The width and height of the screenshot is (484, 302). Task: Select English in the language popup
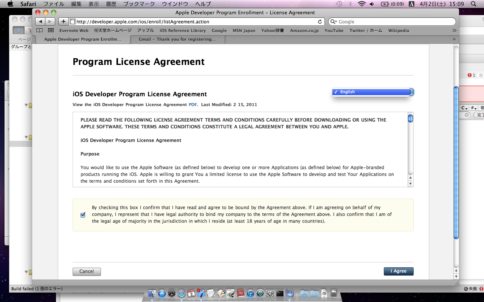(371, 92)
